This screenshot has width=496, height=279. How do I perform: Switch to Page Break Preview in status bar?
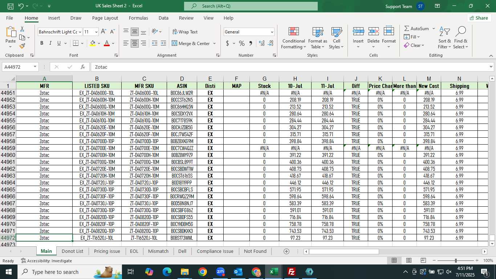[423, 260]
